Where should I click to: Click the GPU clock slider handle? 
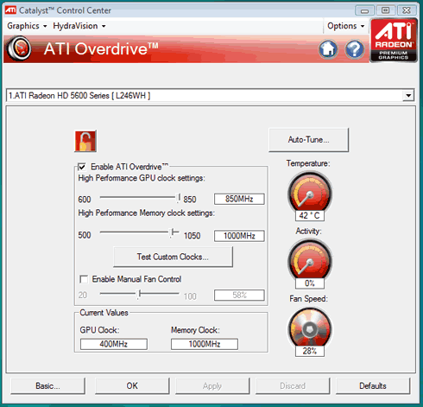click(179, 198)
